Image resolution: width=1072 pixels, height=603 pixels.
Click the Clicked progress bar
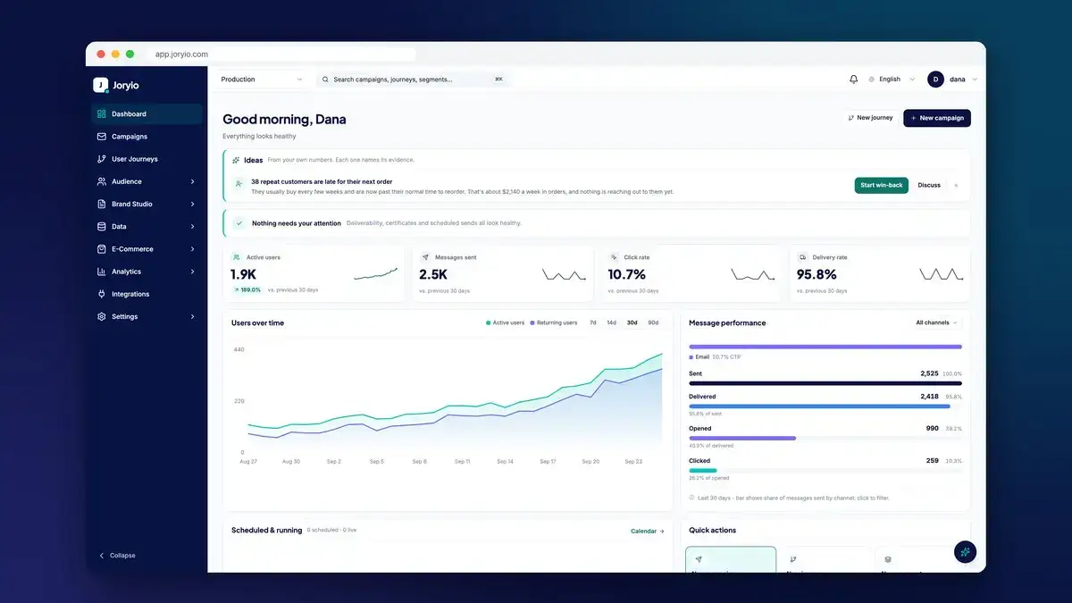click(x=825, y=470)
